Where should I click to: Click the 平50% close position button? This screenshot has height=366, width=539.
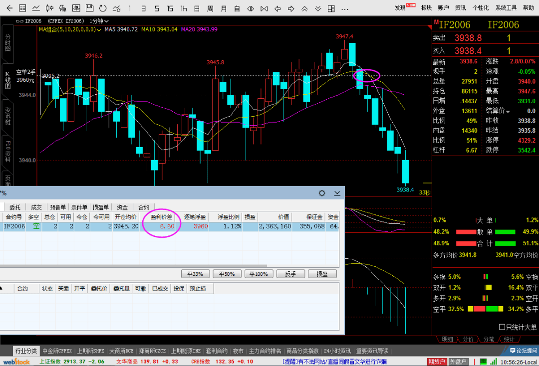click(x=227, y=274)
